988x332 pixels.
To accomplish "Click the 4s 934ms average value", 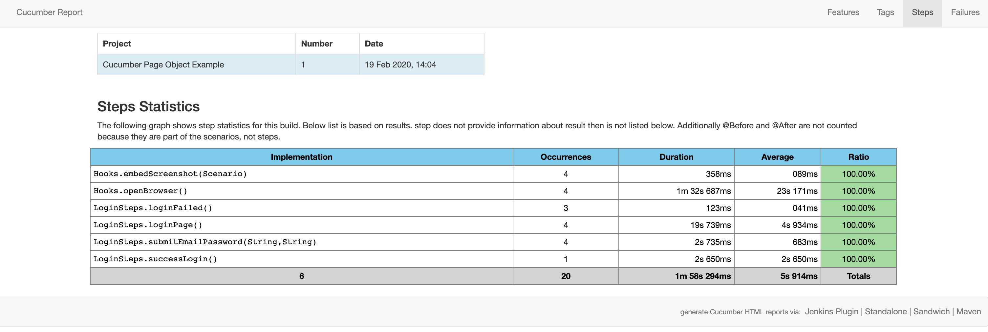I will 799,225.
